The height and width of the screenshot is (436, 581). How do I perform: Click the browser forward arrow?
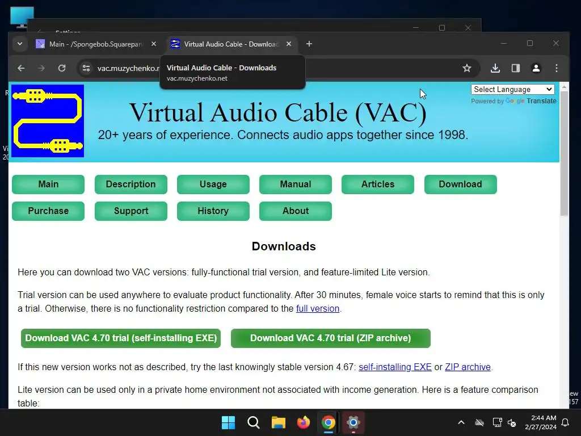click(41, 68)
